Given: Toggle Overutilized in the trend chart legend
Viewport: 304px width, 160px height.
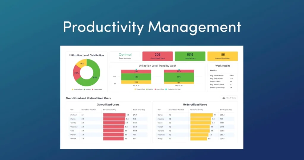Looking at the screenshot, I should point(159,89).
